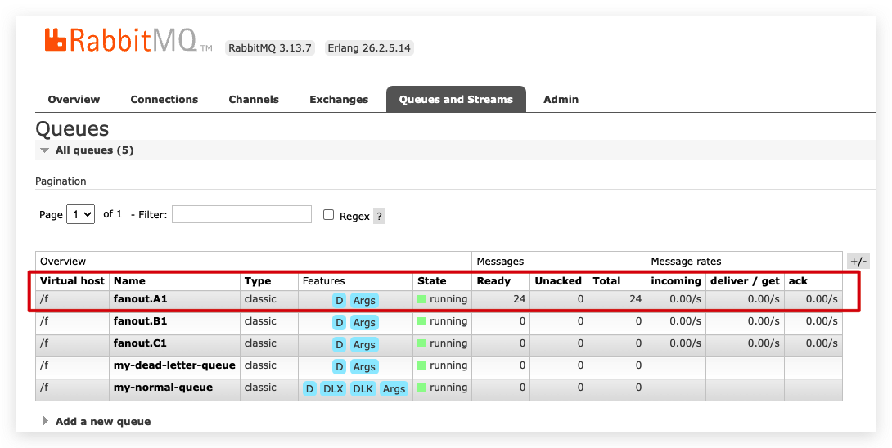892x448 pixels.
Task: Sort by the Virtual host column
Action: coord(72,281)
